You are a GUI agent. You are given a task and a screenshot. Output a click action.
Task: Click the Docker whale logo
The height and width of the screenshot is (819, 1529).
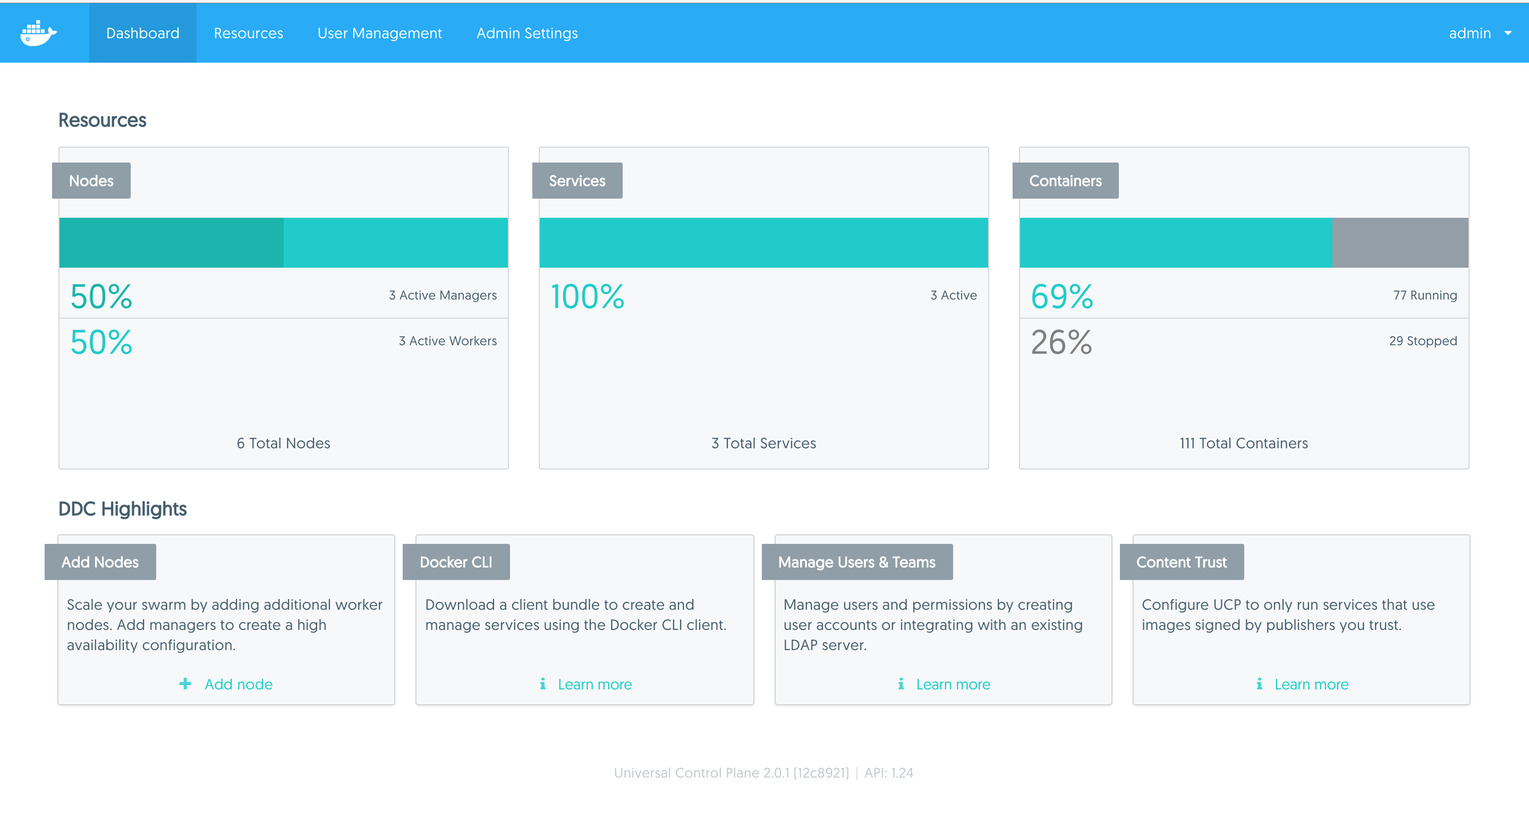[38, 33]
